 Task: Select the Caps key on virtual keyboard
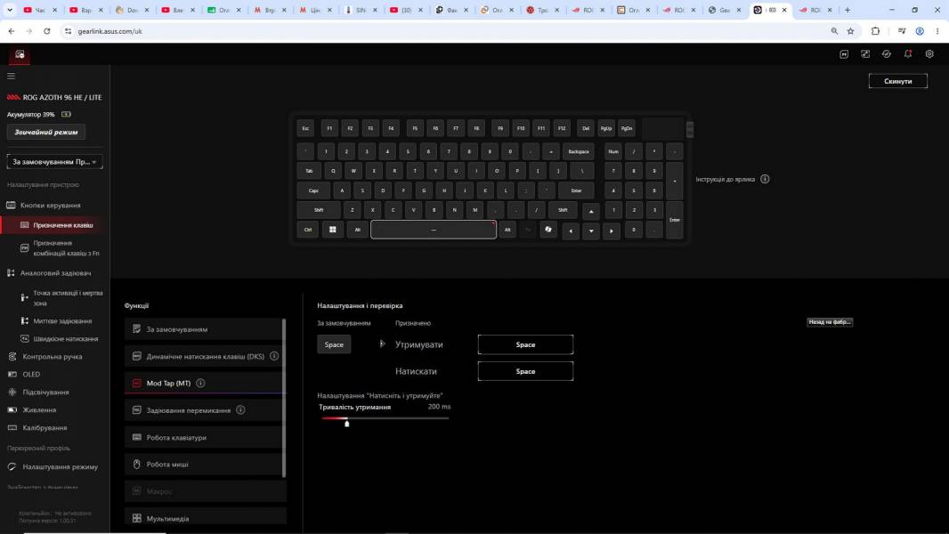(x=313, y=190)
